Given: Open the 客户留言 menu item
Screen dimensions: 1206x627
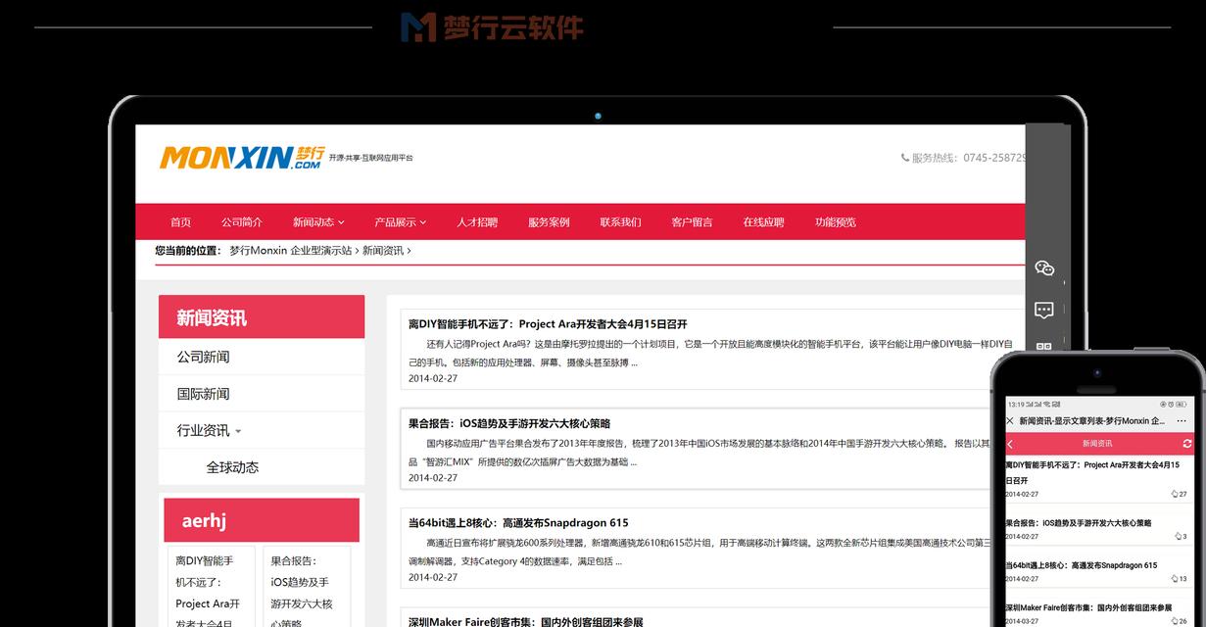Looking at the screenshot, I should coord(692,222).
